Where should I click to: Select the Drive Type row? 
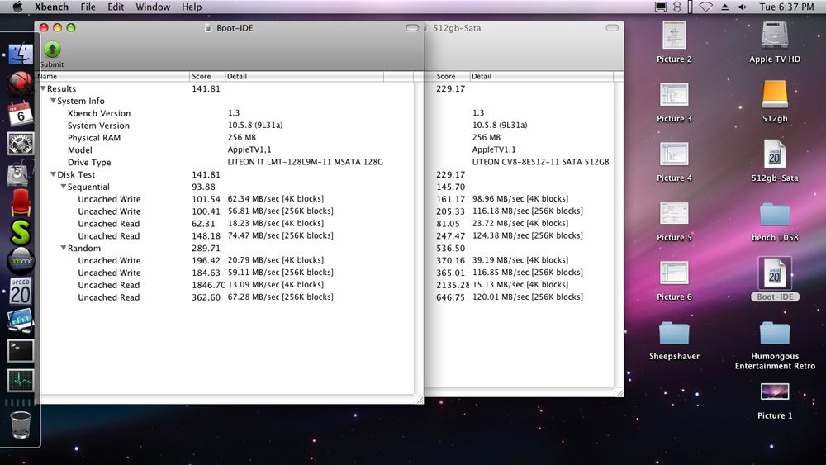227,162
